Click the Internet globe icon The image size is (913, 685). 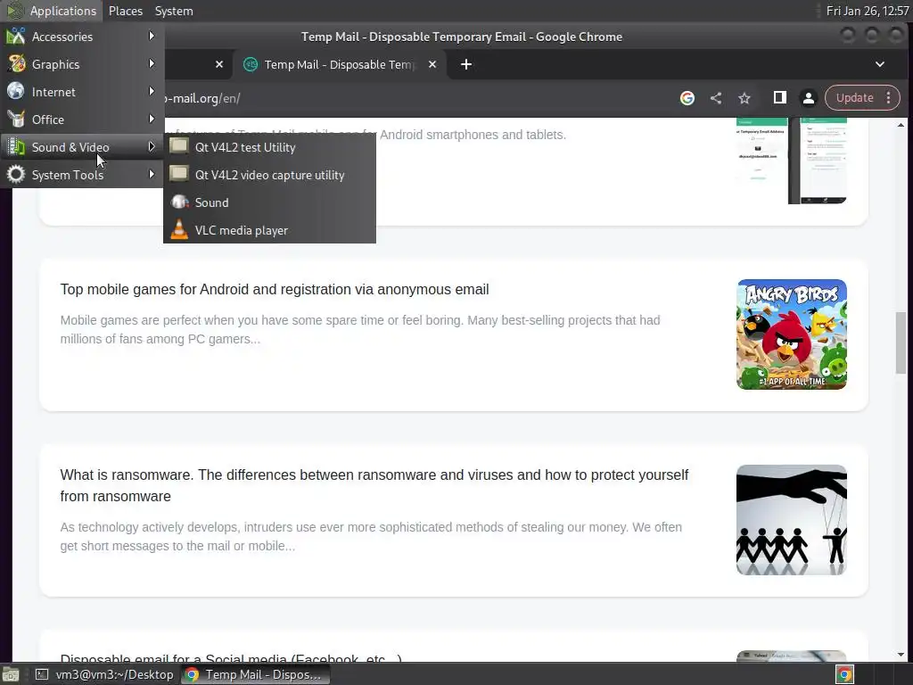[x=16, y=91]
